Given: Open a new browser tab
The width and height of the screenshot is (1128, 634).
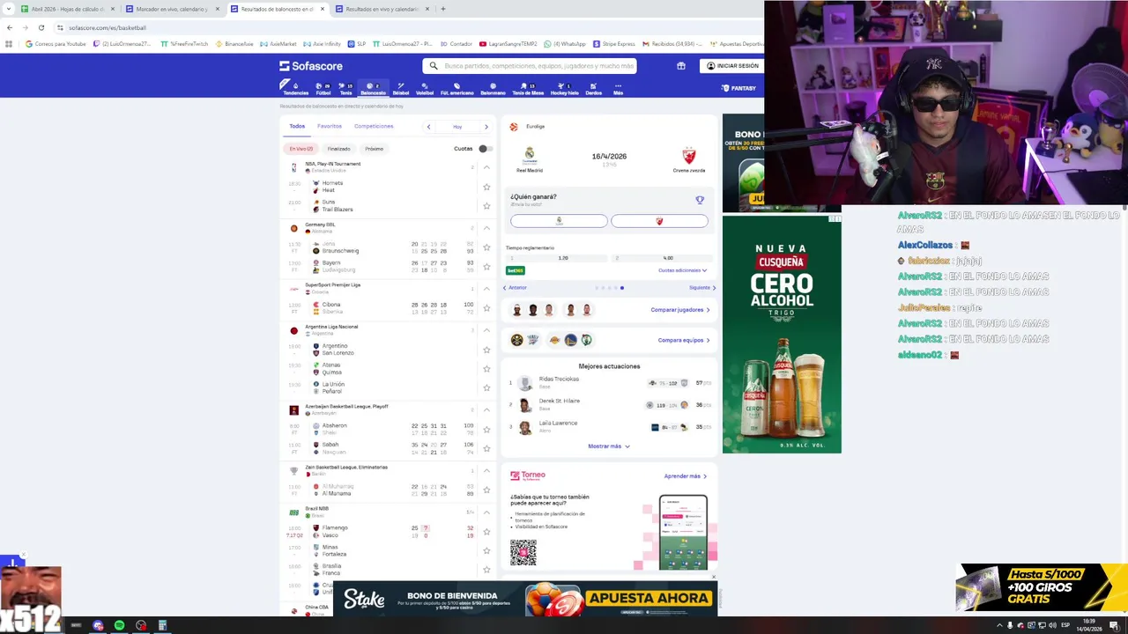Looking at the screenshot, I should click(x=442, y=9).
